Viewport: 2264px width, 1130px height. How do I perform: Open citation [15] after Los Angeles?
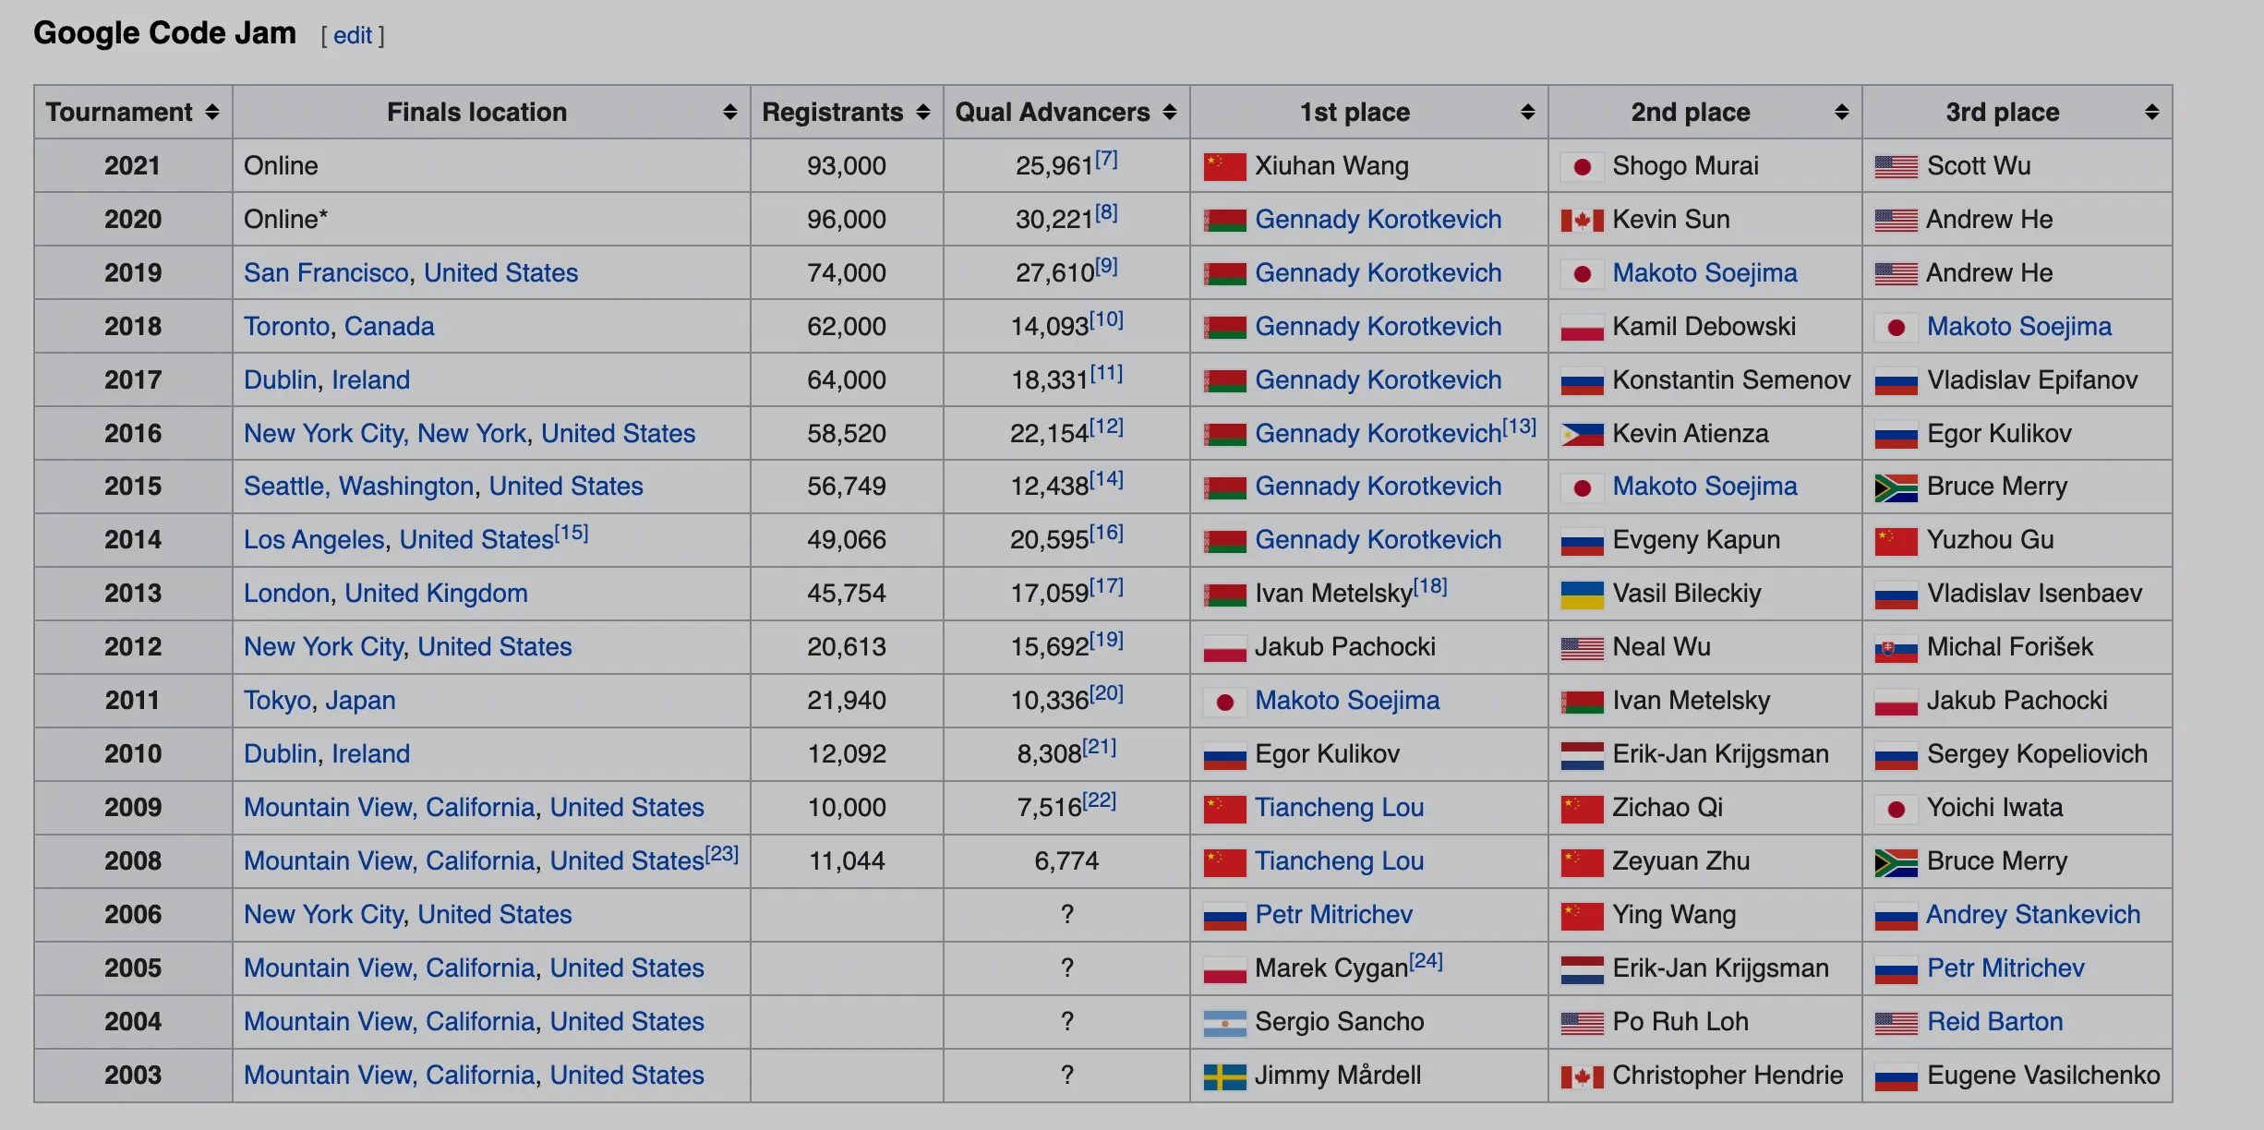coord(572,534)
